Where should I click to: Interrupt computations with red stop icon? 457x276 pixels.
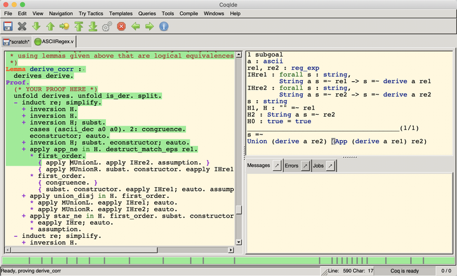coord(121,27)
